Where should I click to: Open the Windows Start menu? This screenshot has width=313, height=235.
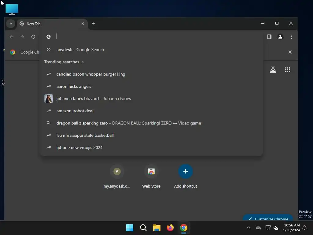pos(130,228)
